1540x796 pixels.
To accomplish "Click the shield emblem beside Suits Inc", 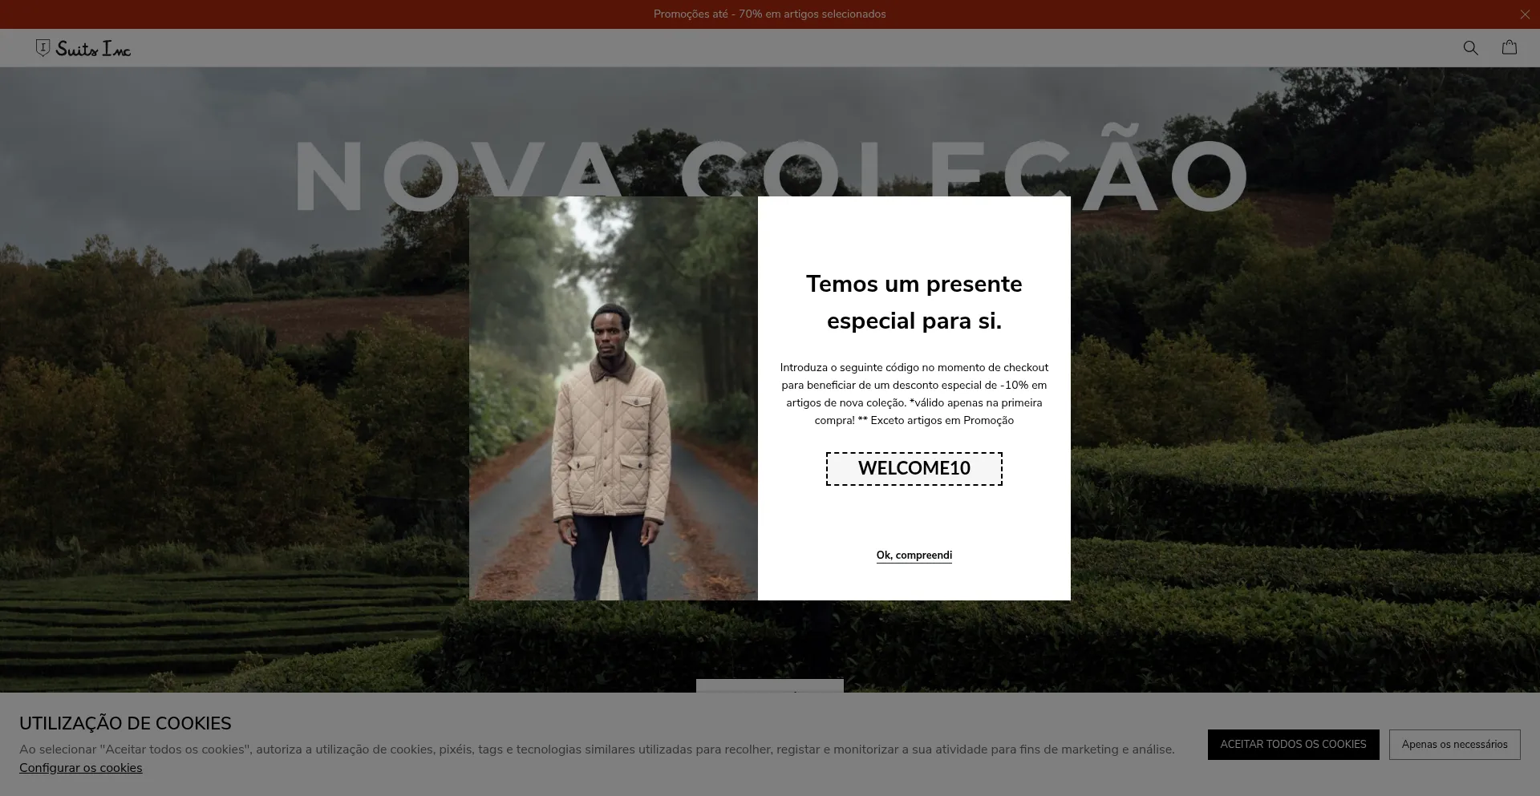I will click(x=43, y=48).
